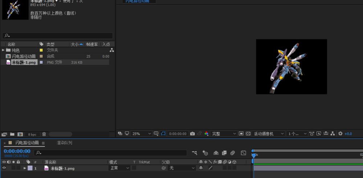Create a new folder in Project panel
The height and width of the screenshot is (178, 363).
tap(12, 134)
